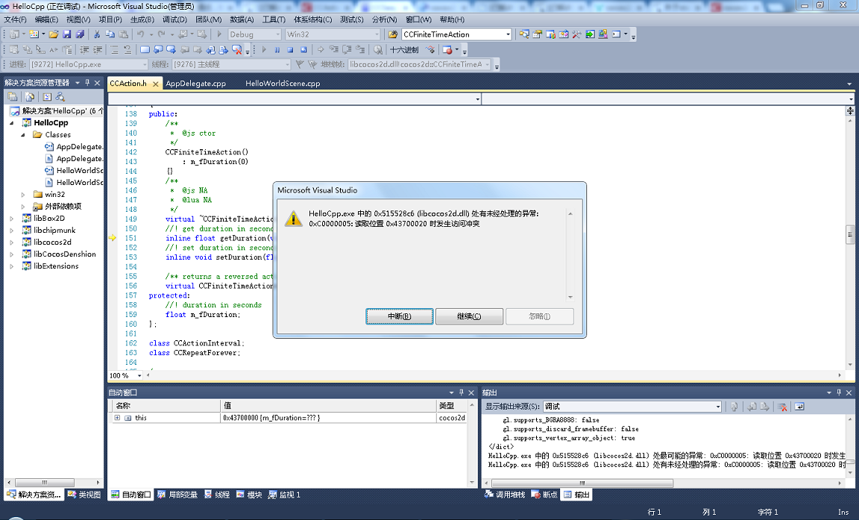Image resolution: width=859 pixels, height=520 pixels.
Task: Switch to the 断点 Breakpoints tab
Action: [x=544, y=495]
